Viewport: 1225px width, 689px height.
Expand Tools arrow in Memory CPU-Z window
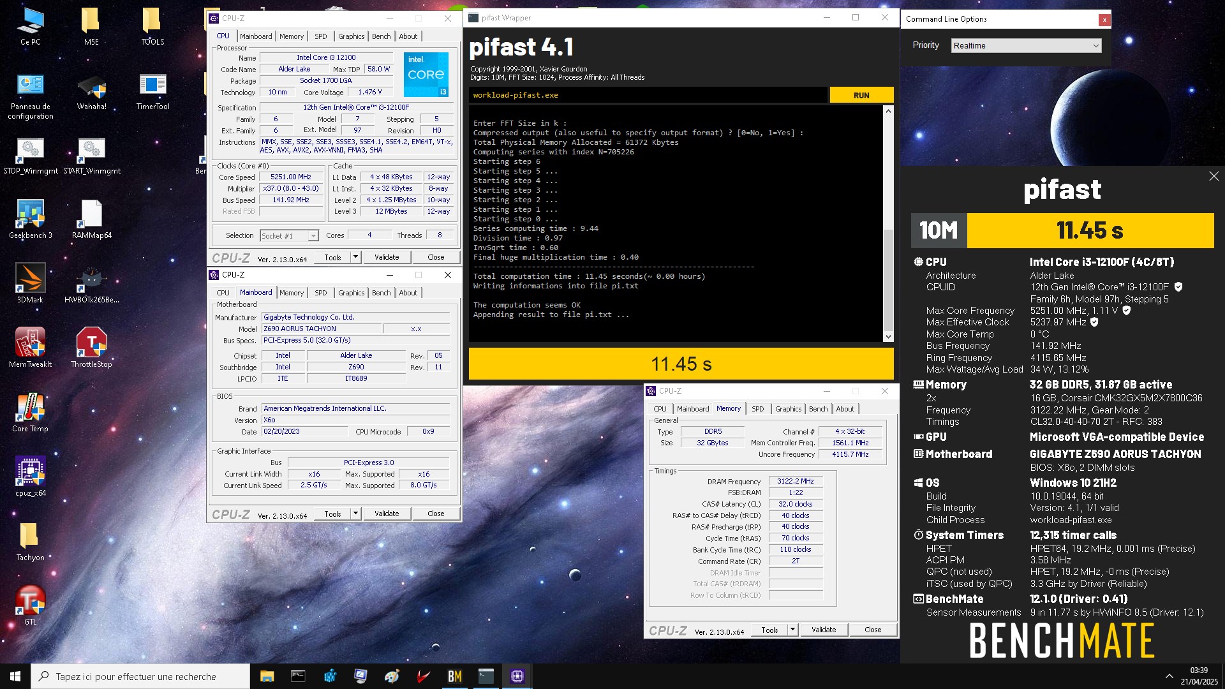coord(792,630)
